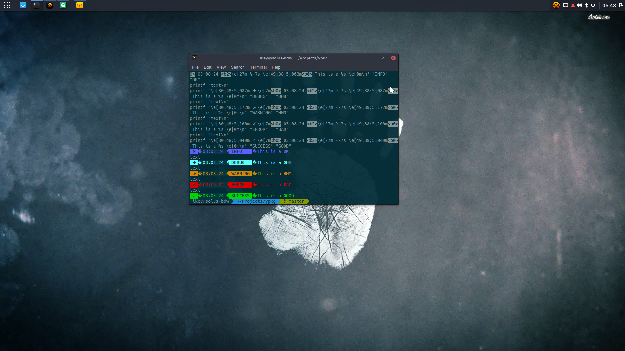Open the sidebar toggle icon beside the clock

point(621,5)
